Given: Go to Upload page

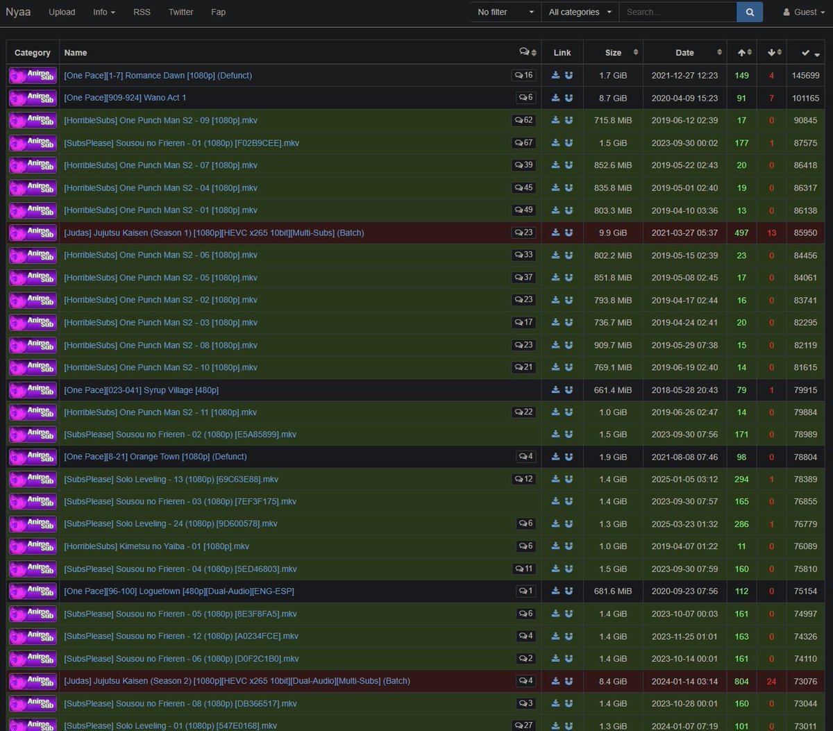Looking at the screenshot, I should pos(62,12).
